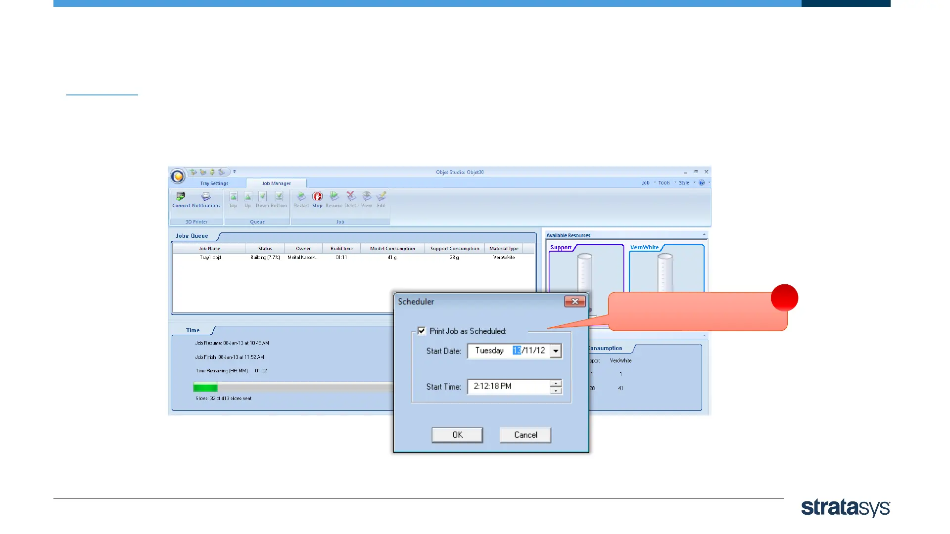Move job to Top of queue
950x534 pixels.
(233, 197)
